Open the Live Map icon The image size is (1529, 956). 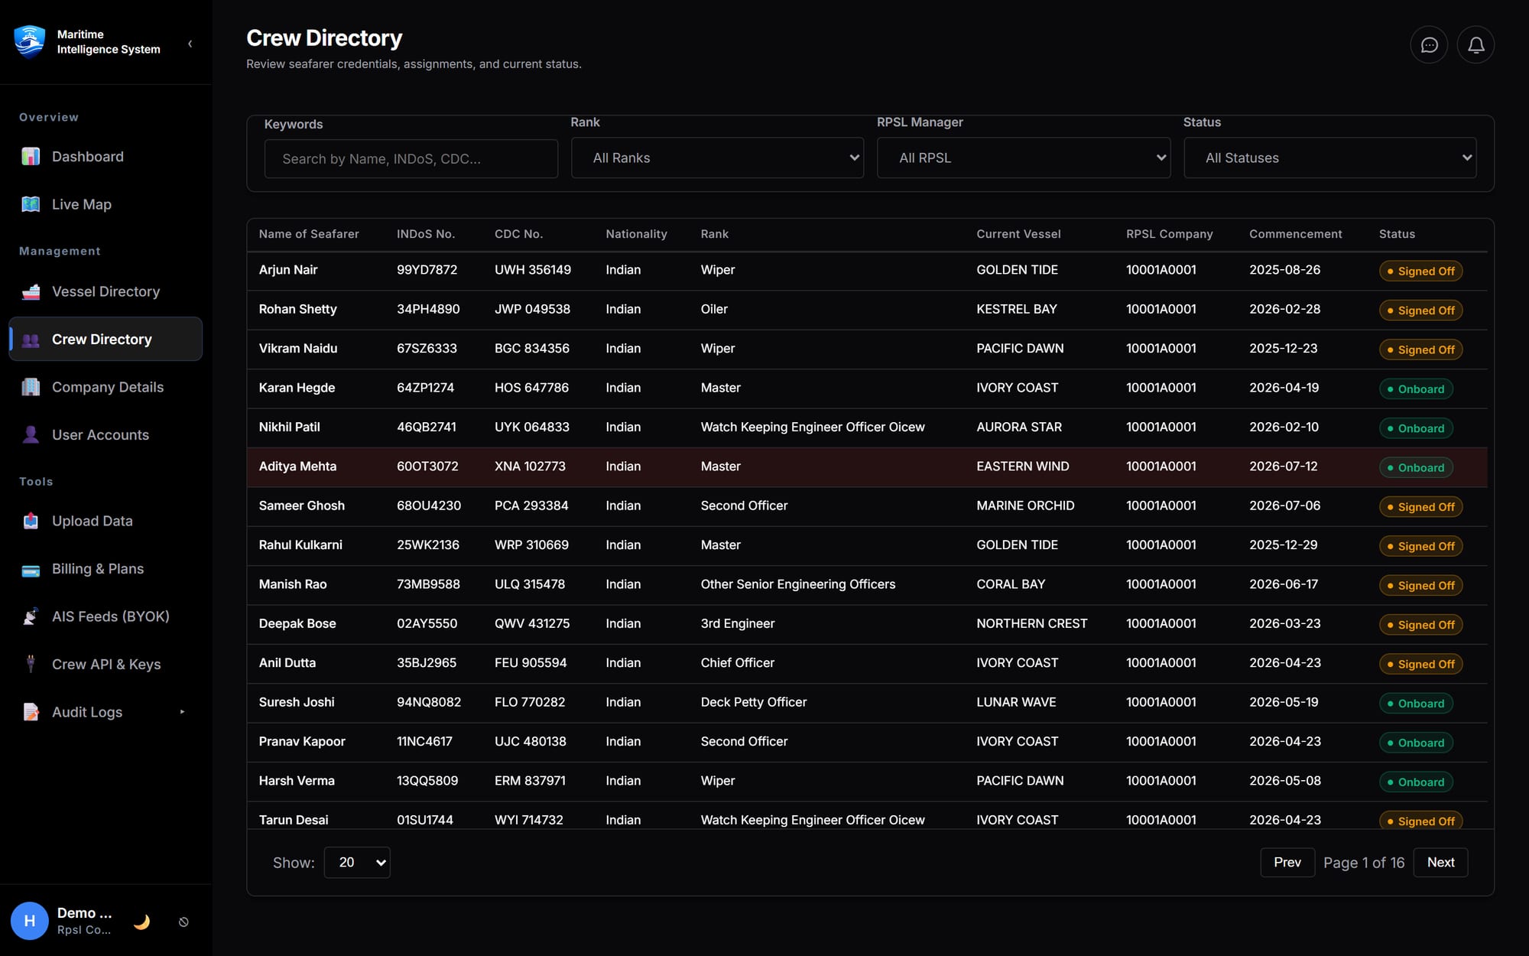click(31, 204)
